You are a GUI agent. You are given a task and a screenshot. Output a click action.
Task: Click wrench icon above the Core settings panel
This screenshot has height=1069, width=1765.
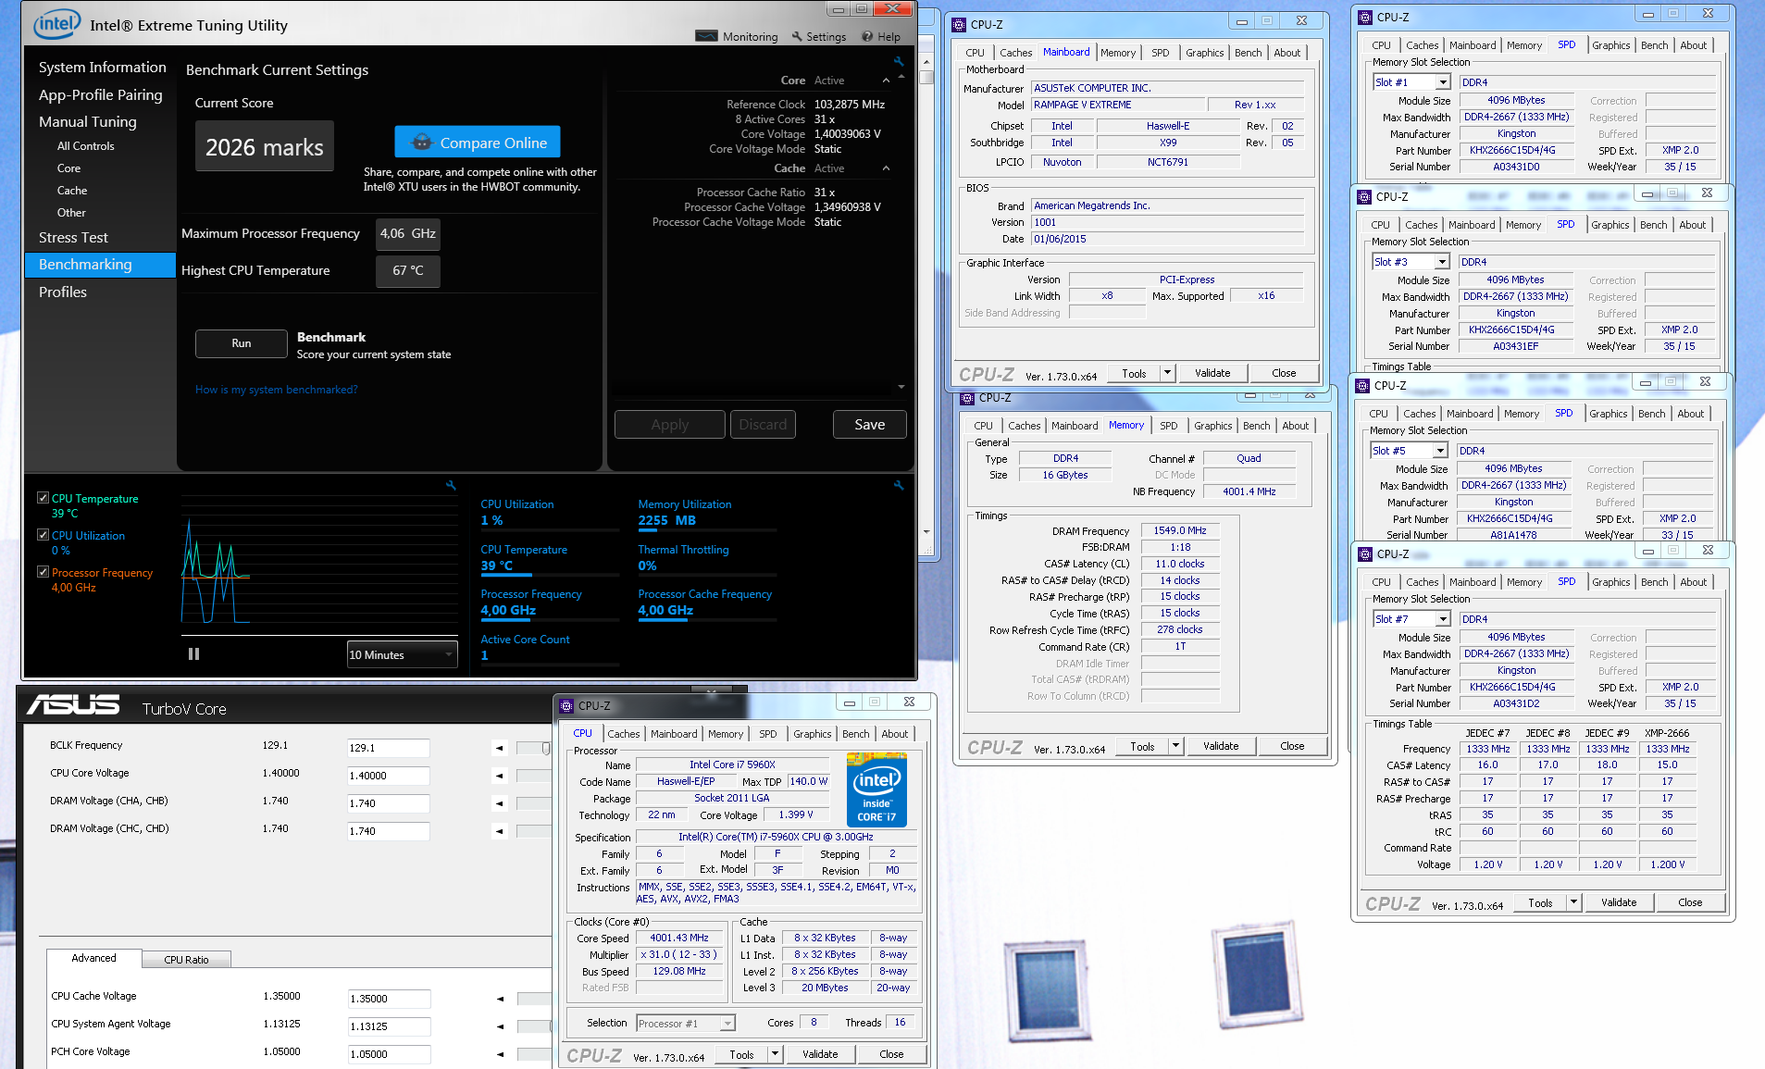point(898,61)
